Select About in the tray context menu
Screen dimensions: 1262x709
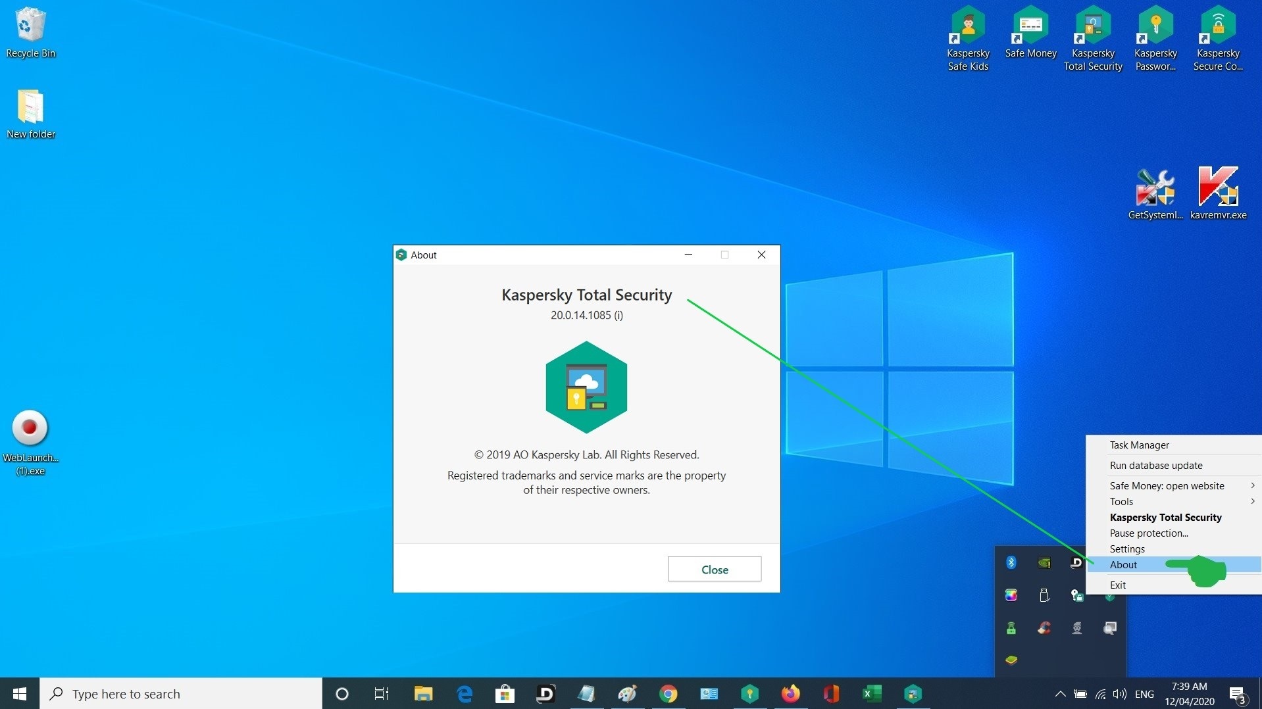click(1174, 565)
